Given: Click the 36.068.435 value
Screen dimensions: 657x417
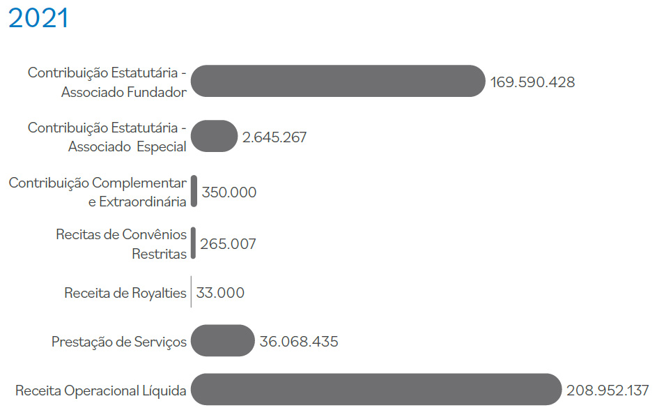Looking at the screenshot, I should point(299,342).
